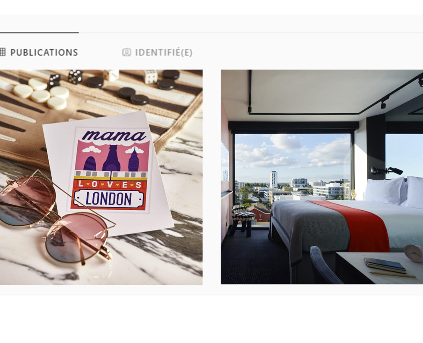Click the active tab underline above Publications
The image size is (423, 343).
pos(39,33)
